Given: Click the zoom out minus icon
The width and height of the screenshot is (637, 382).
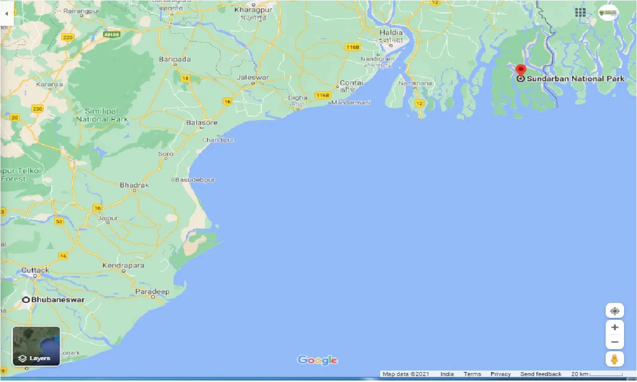Looking at the screenshot, I should point(615,342).
